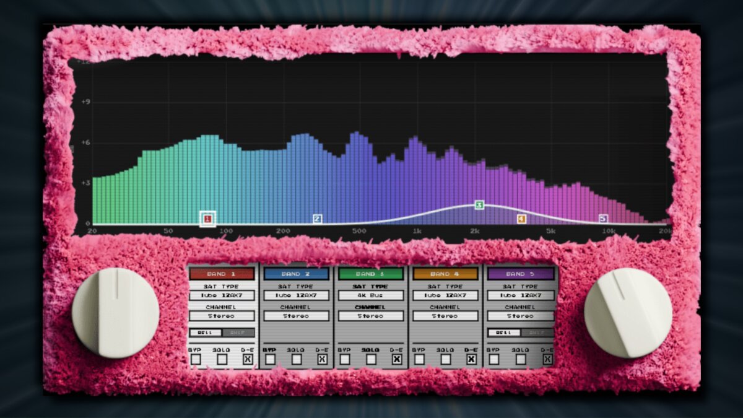Toggle Band 3 SOLO checkbox
This screenshot has width=743, height=418.
pyautogui.click(x=371, y=359)
